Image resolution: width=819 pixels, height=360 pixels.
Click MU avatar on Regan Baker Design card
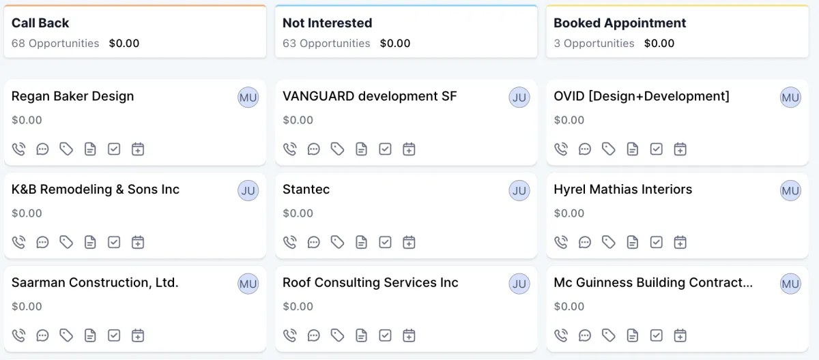(248, 97)
